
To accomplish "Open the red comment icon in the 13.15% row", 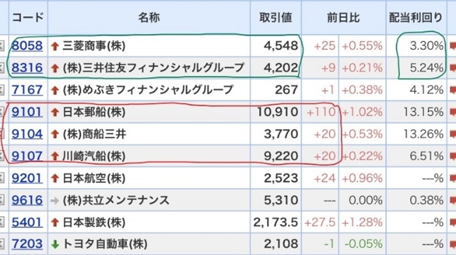I will pos(452,112).
